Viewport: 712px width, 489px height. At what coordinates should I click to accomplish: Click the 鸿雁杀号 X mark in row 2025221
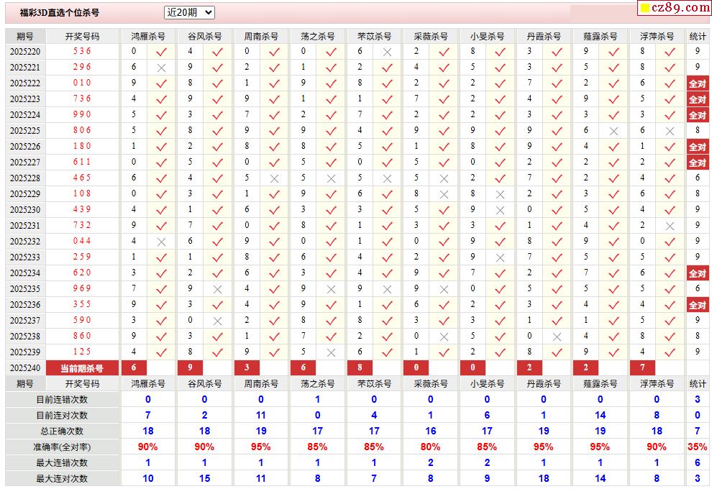tap(161, 68)
